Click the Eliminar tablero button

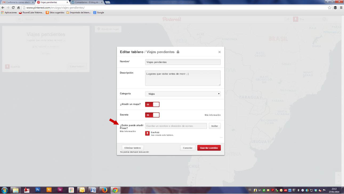(132, 148)
